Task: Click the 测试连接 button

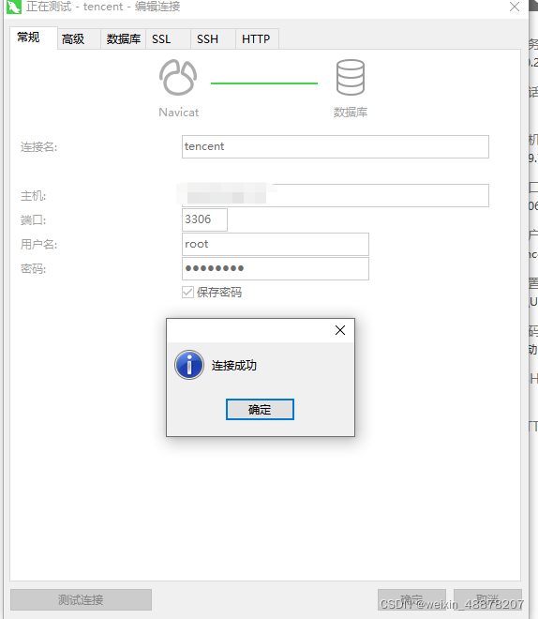Action: (x=81, y=600)
